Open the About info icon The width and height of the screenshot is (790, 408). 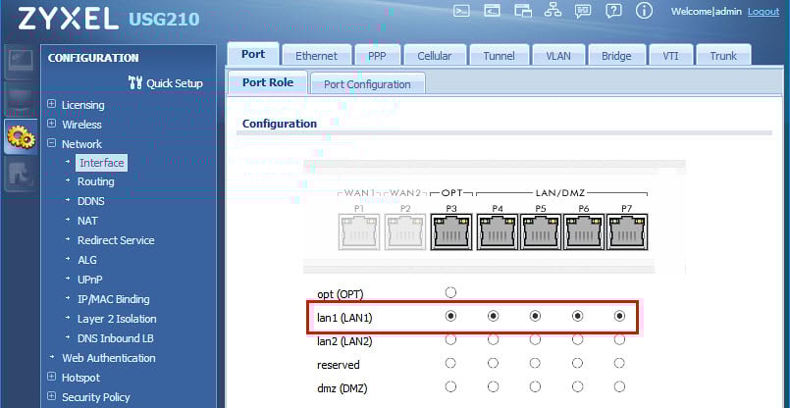pos(644,11)
